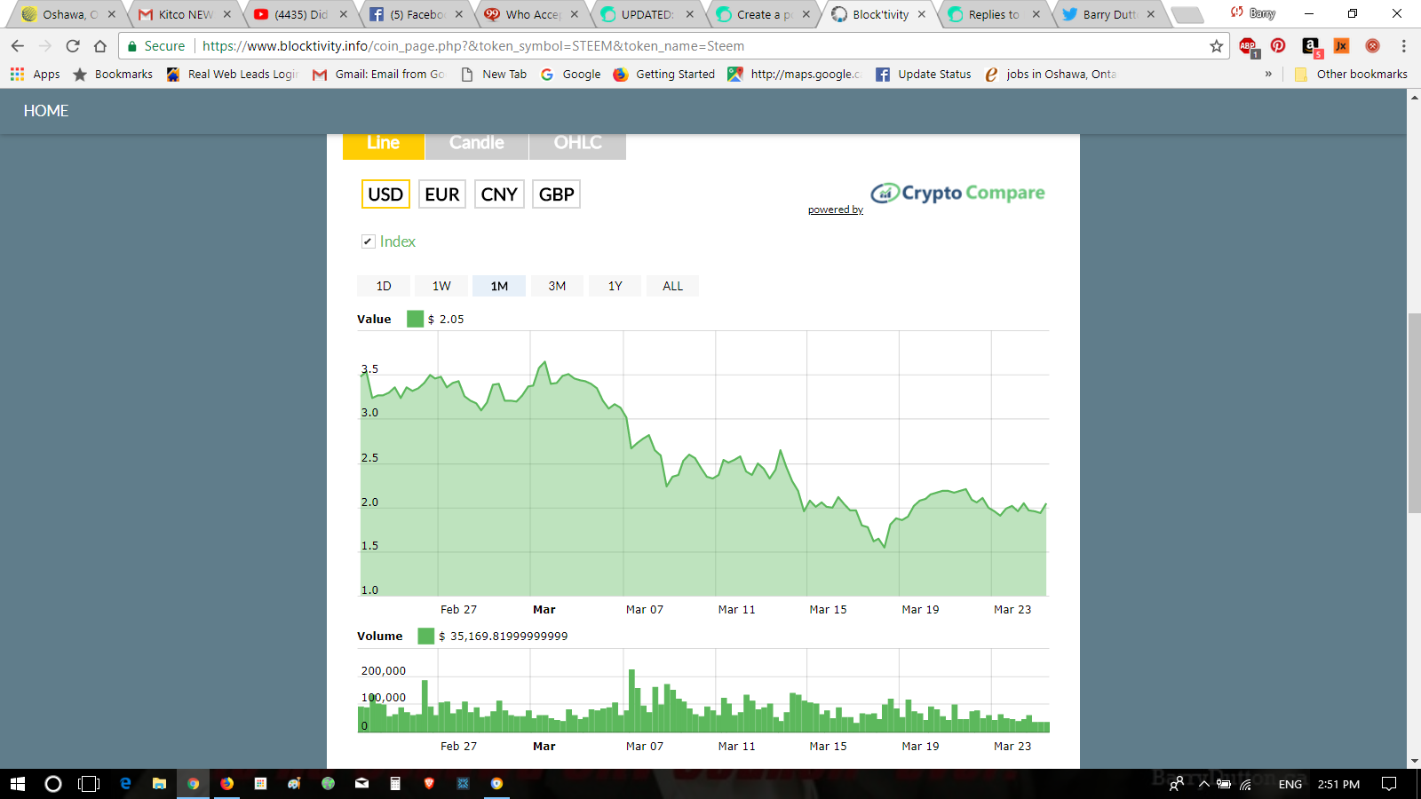The height and width of the screenshot is (799, 1421).
Task: Set chart range to 1Y
Action: (x=615, y=286)
